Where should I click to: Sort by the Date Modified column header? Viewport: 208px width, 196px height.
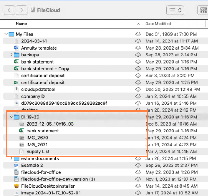[158, 24]
